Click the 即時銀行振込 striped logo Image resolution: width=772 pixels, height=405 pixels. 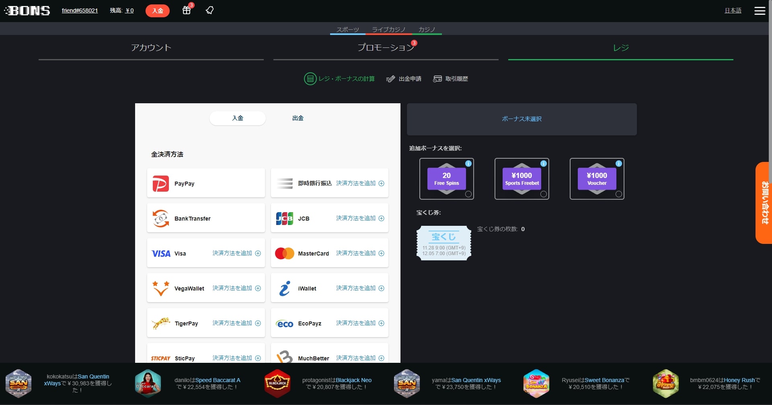(285, 184)
